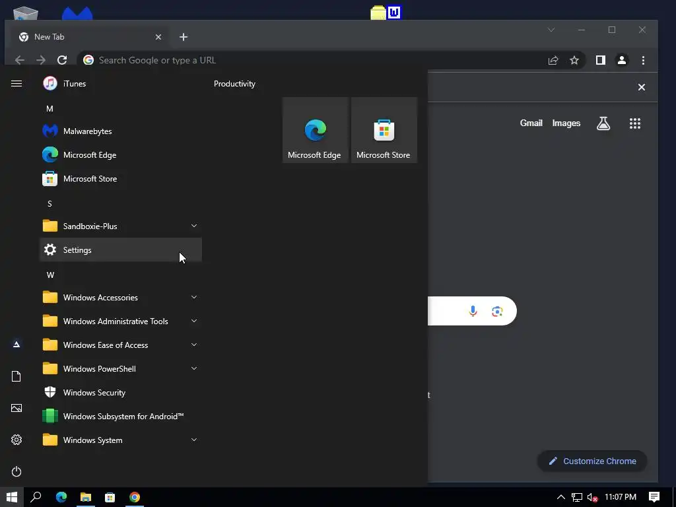The width and height of the screenshot is (676, 507).
Task: Expand the Windows PowerShell folder
Action: point(121,368)
